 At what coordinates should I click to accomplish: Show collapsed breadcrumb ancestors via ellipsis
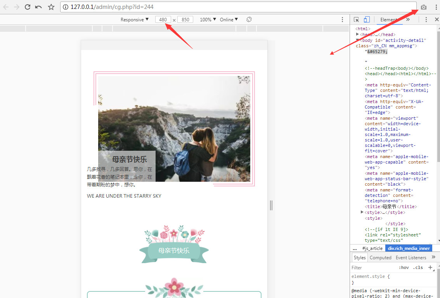pos(355,248)
